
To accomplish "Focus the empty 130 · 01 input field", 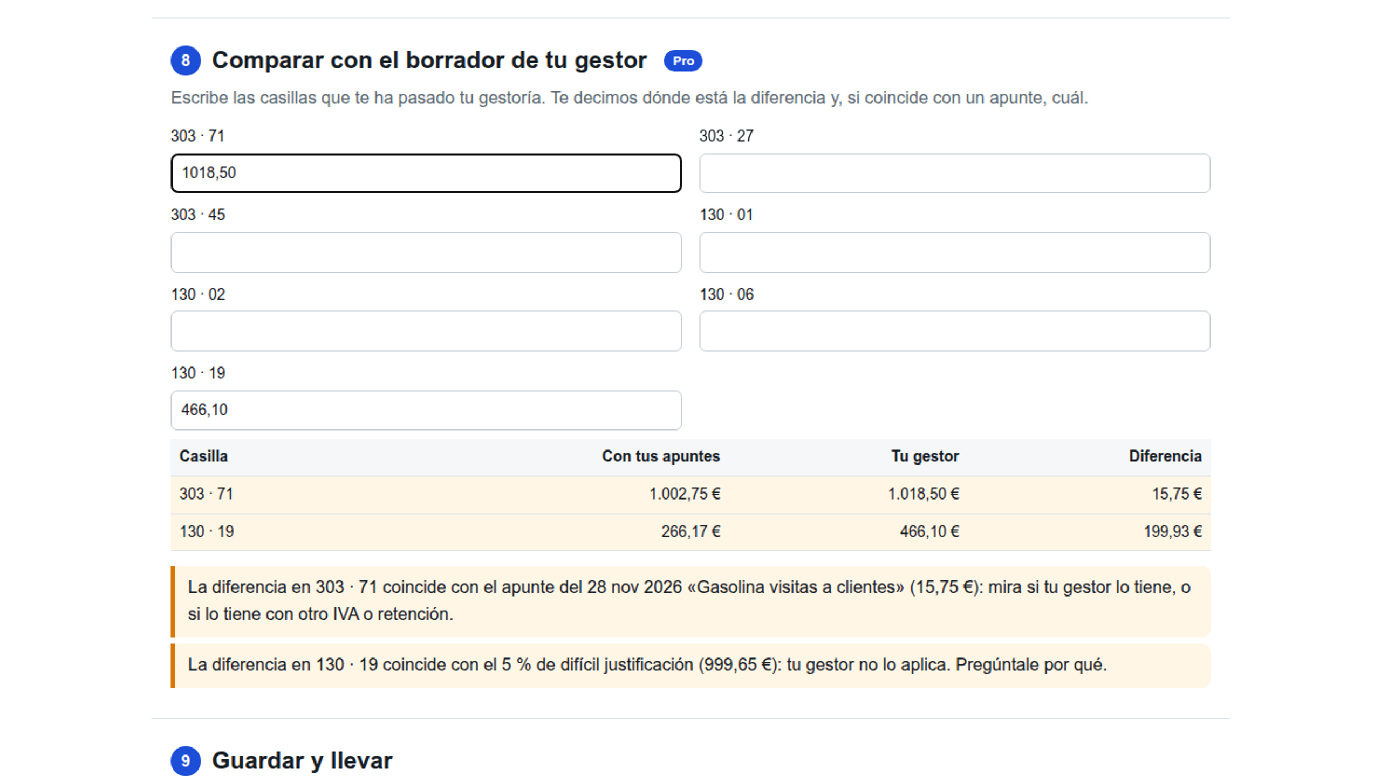I will (x=955, y=252).
